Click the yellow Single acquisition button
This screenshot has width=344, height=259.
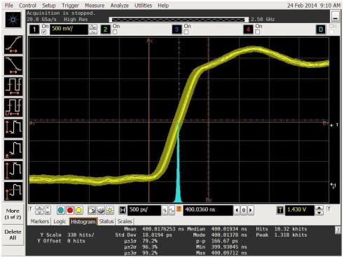pos(78,210)
